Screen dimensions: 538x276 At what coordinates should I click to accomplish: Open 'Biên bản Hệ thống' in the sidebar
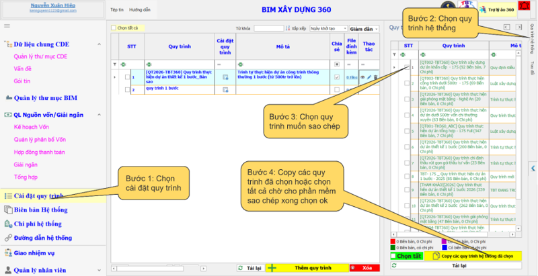(x=40, y=210)
